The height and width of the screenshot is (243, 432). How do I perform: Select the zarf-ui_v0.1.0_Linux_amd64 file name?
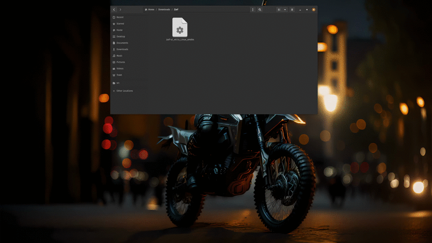click(180, 40)
